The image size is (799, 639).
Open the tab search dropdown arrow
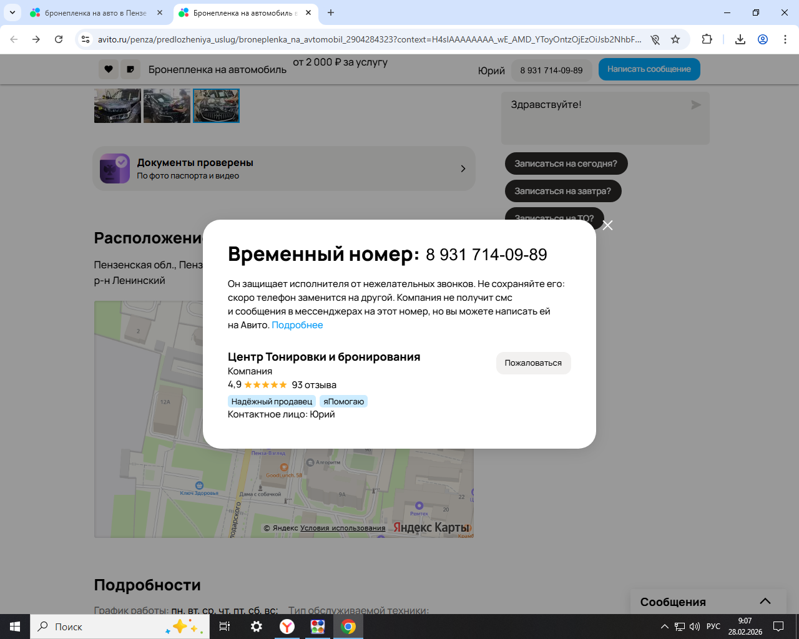pyautogui.click(x=12, y=12)
